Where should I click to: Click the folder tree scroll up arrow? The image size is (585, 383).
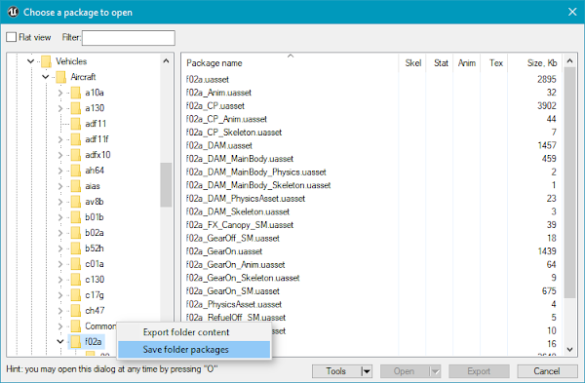[x=166, y=60]
